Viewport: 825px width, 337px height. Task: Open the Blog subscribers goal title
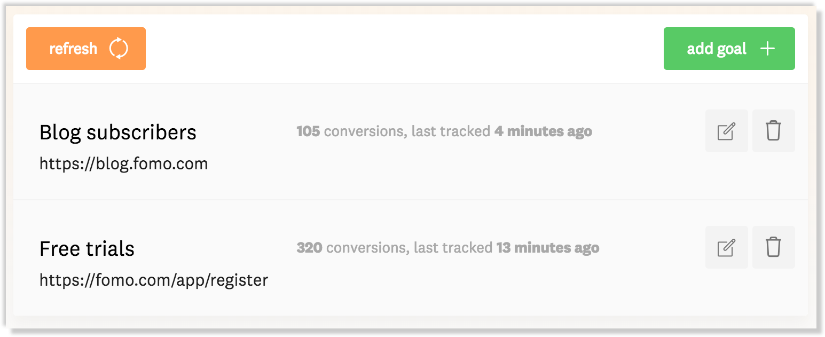coord(118,132)
